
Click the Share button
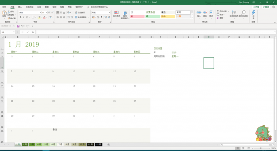pos(256,7)
